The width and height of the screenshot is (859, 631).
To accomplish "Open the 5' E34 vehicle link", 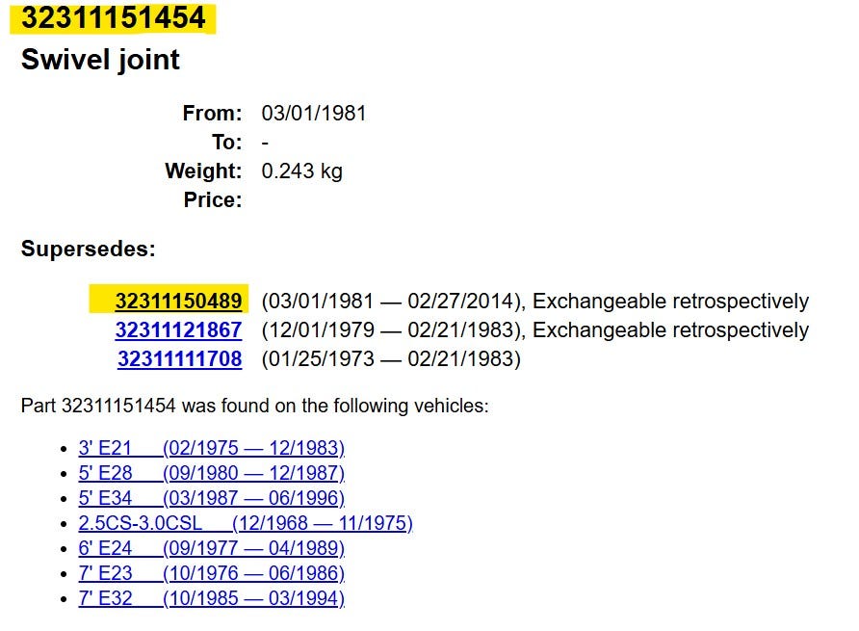I will pyautogui.click(x=212, y=498).
